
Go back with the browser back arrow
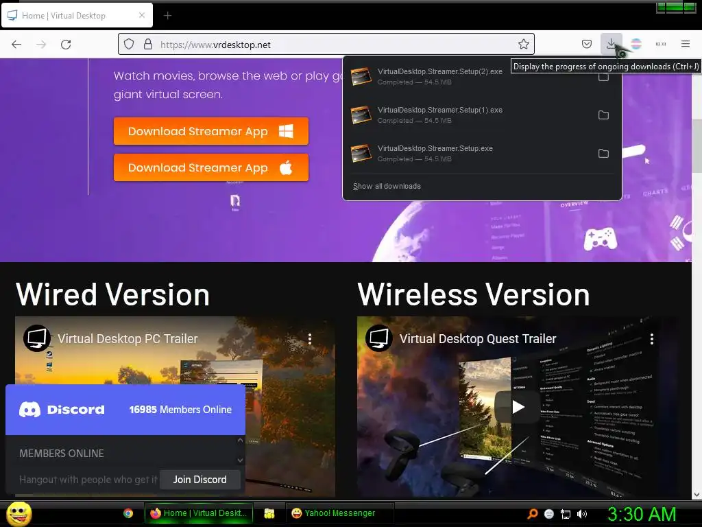pyautogui.click(x=16, y=45)
